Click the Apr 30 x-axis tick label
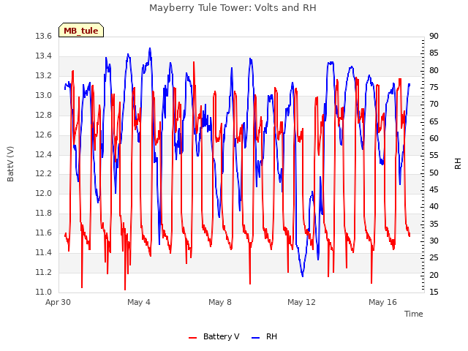468x351 pixels. (58, 302)
